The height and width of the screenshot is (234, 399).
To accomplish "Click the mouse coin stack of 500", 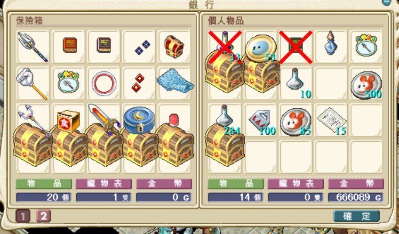I will (x=366, y=85).
